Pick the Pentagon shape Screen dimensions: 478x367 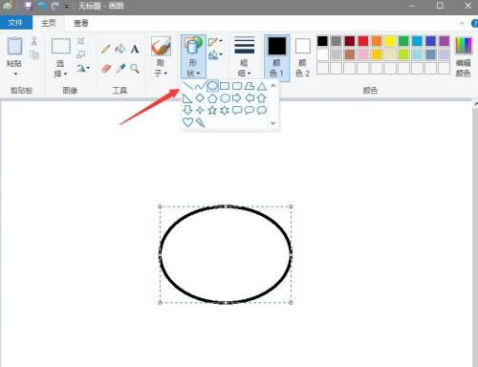coord(212,98)
